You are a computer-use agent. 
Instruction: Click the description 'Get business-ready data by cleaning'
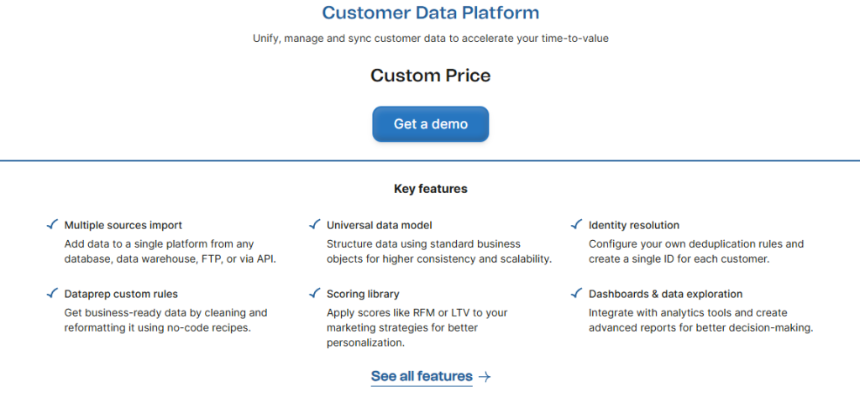(x=165, y=321)
